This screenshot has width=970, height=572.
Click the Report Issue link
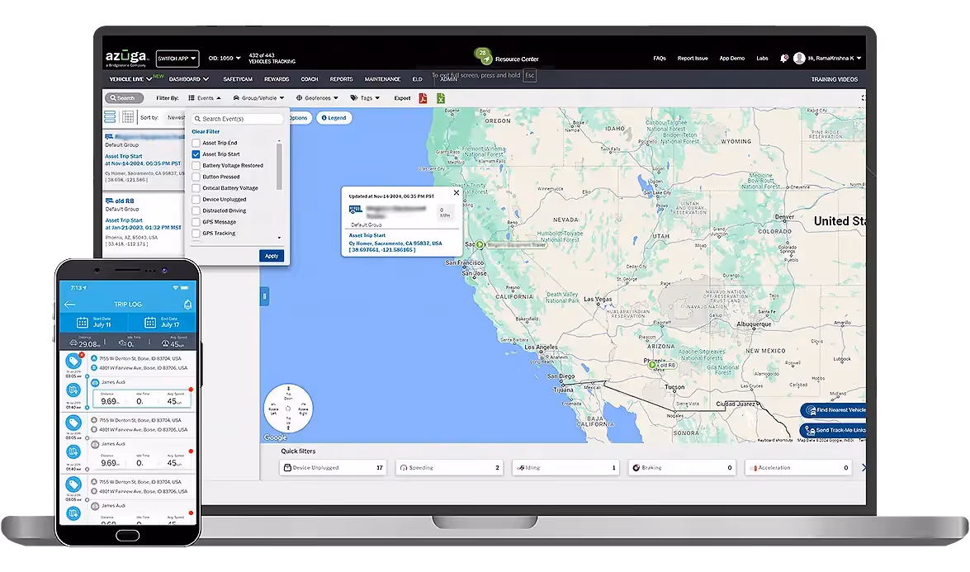(x=693, y=58)
